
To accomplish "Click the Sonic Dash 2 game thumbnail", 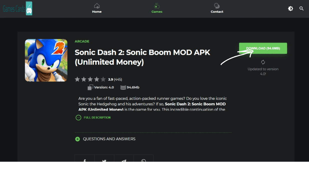I will pyautogui.click(x=46, y=60).
